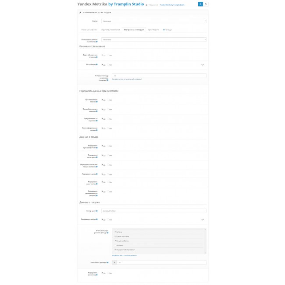Screen dimensions: 285x285
Task: Click help icon next to 'По таймеру'
Action: [96, 64]
